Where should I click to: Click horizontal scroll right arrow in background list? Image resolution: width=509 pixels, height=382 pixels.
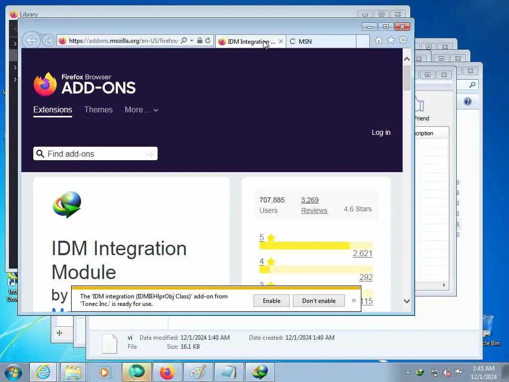click(444, 285)
